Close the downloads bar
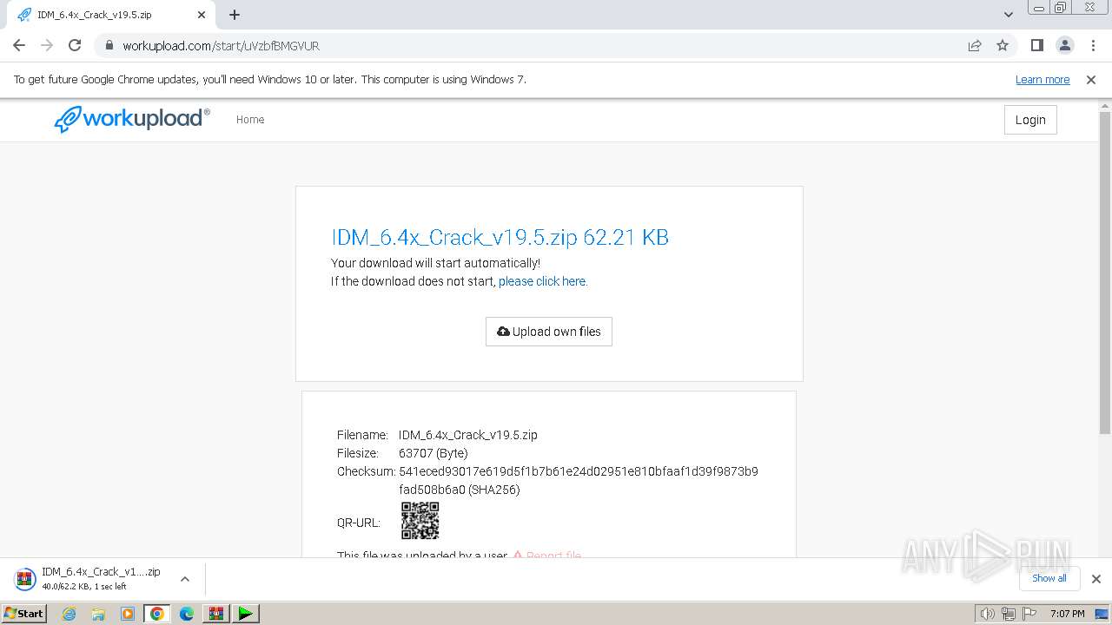 pyautogui.click(x=1095, y=579)
